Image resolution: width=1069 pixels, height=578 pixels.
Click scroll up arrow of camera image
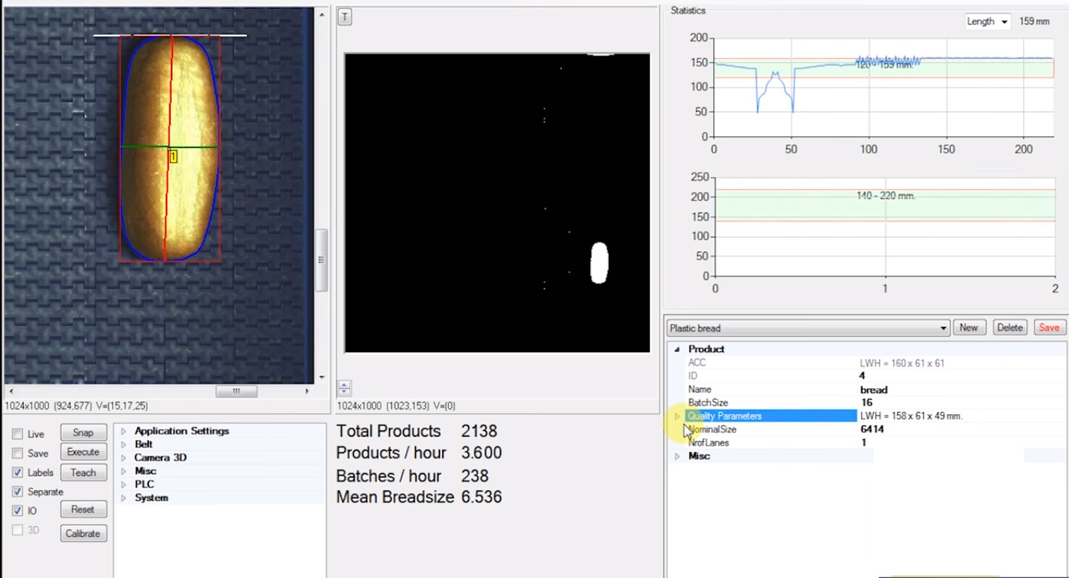(321, 14)
